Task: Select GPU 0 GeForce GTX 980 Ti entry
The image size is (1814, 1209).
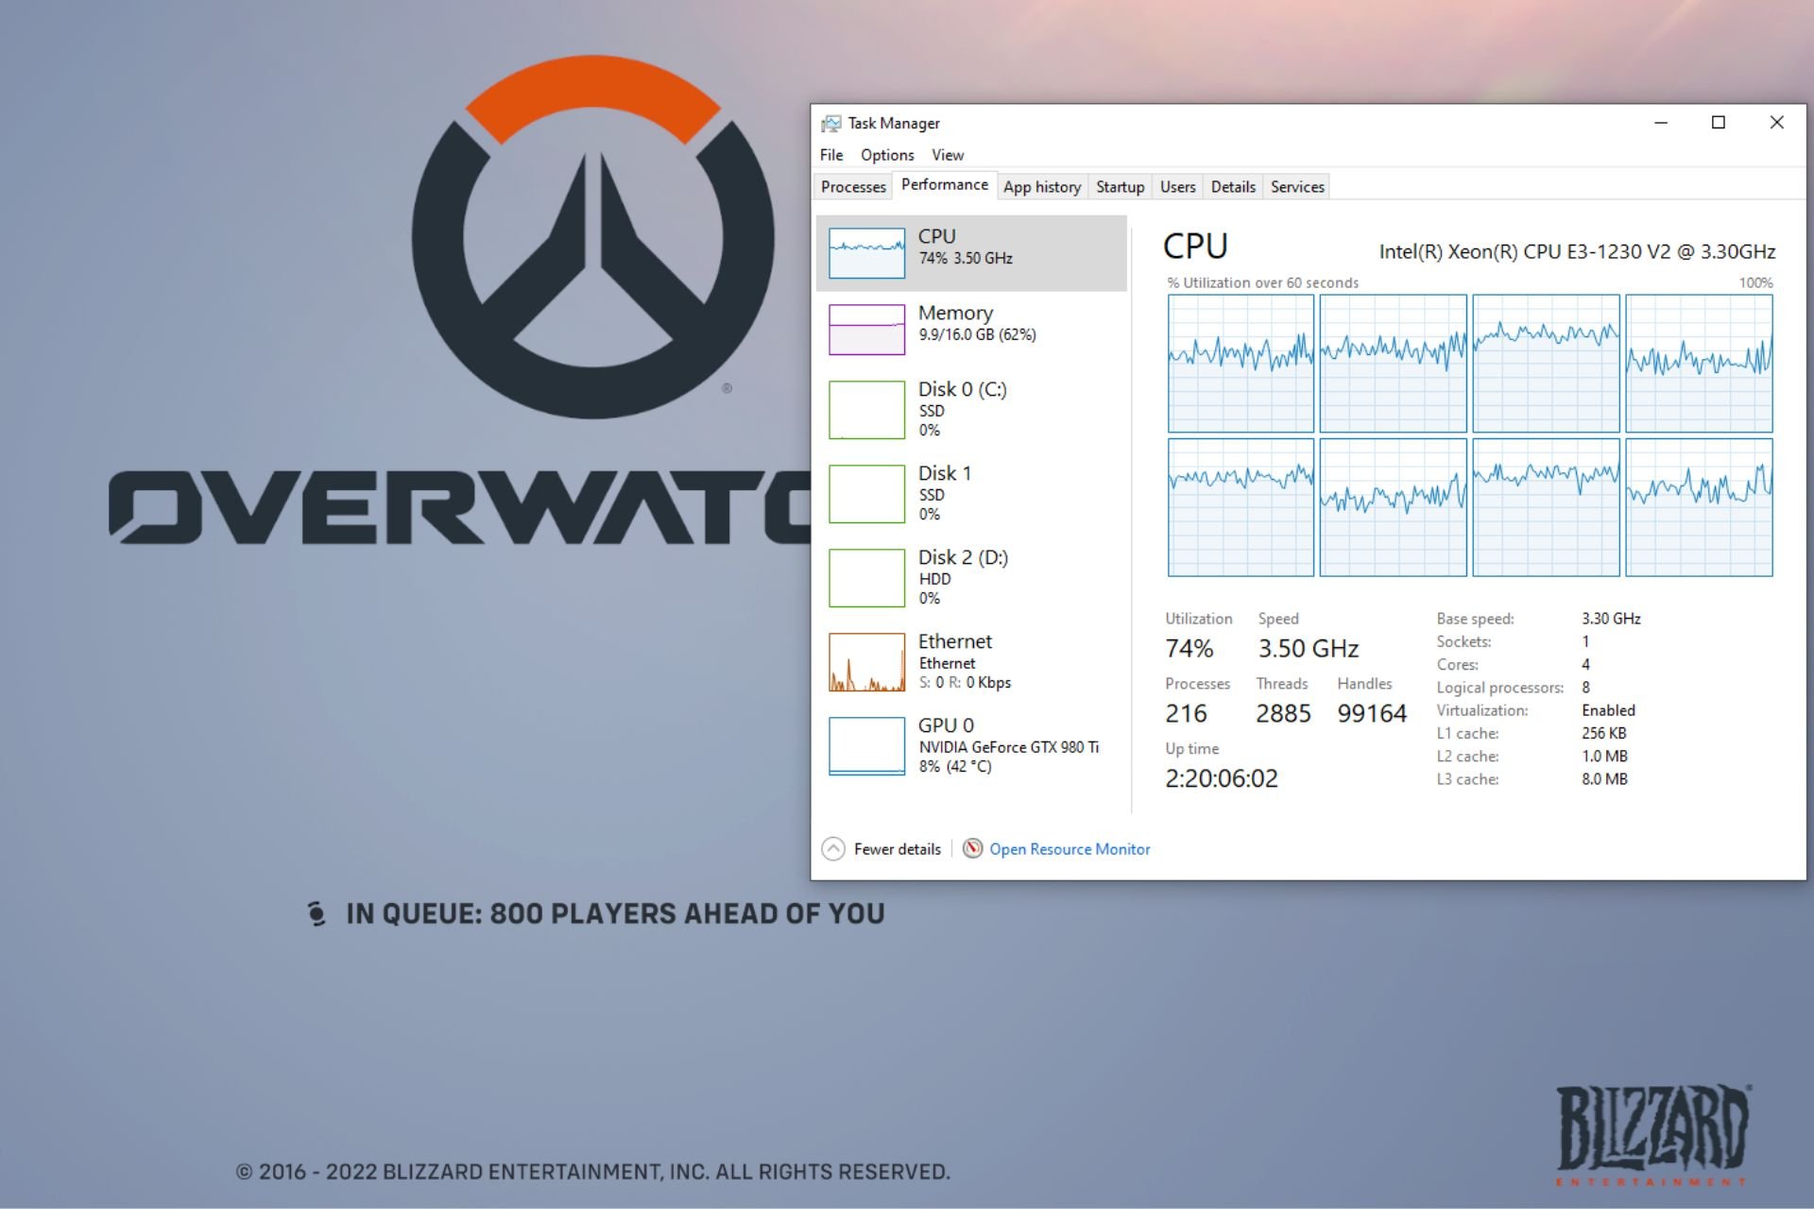Action: click(971, 745)
